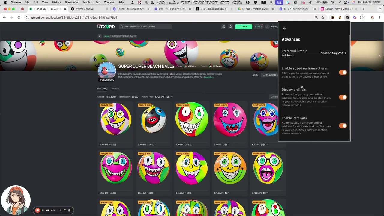Click the Loom extension icon in toolbar

click(354, 18)
